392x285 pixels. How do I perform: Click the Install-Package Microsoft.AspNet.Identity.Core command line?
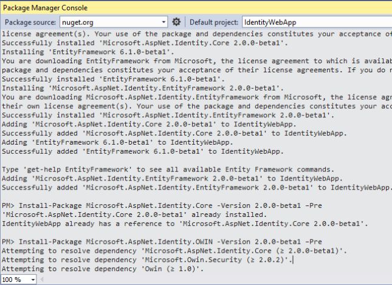[x=162, y=205]
